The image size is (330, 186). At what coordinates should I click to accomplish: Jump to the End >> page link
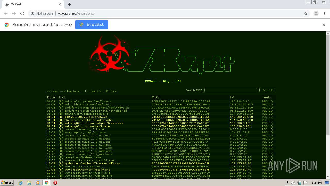[111, 91]
